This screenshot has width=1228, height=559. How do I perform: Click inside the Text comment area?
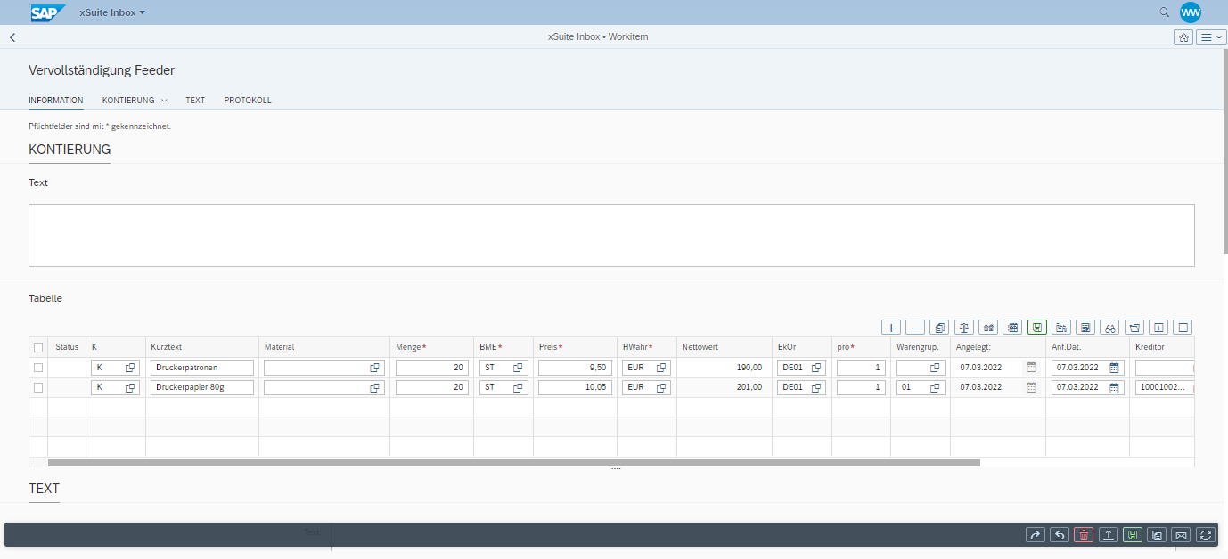coord(610,234)
